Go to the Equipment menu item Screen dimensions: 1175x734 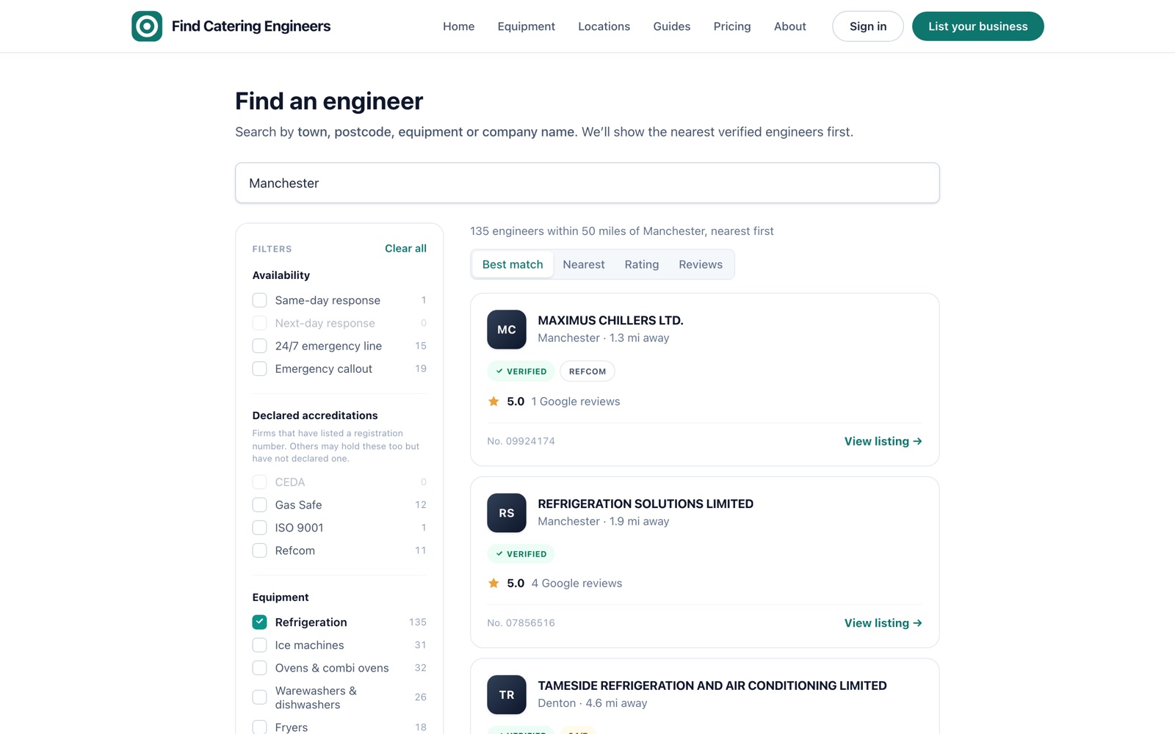click(527, 26)
